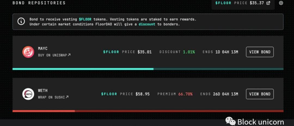294x126 pixels.
Task: Click the MAYC discount 1.01% value
Action: (x=189, y=52)
